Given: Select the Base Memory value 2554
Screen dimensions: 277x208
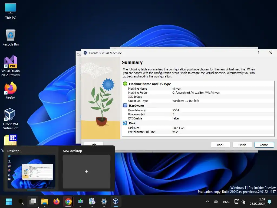Looking at the screenshot, I should point(176,110).
